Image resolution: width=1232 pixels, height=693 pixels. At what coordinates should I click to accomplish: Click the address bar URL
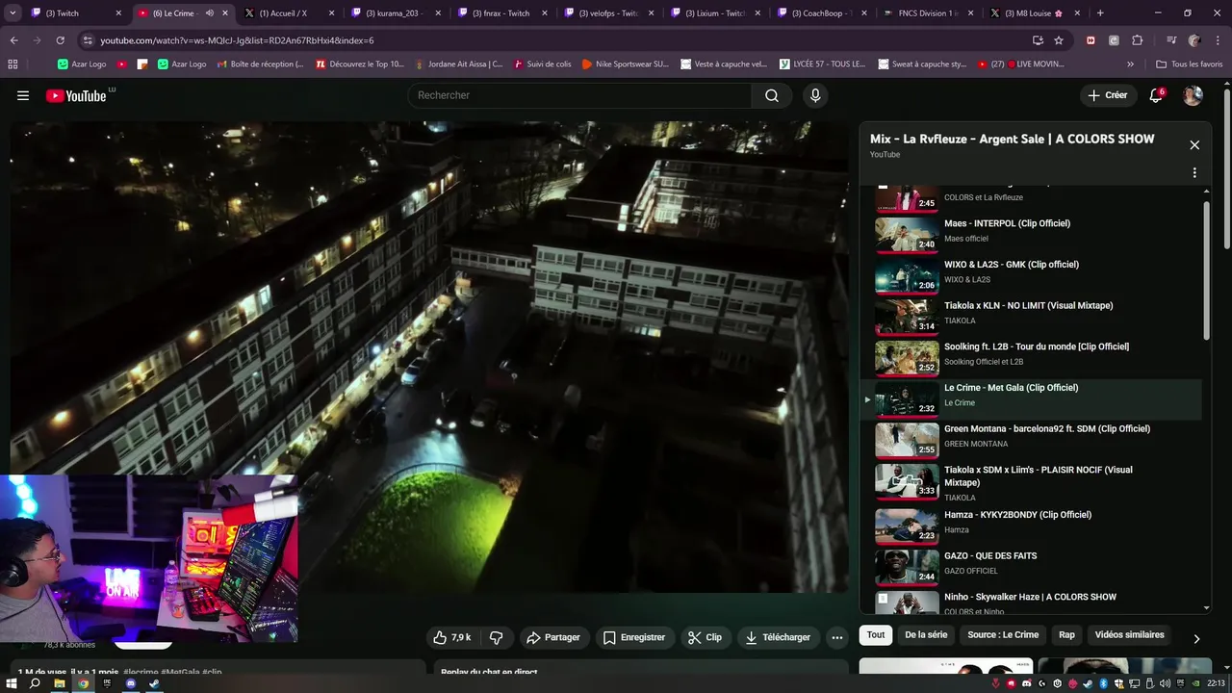pos(237,40)
